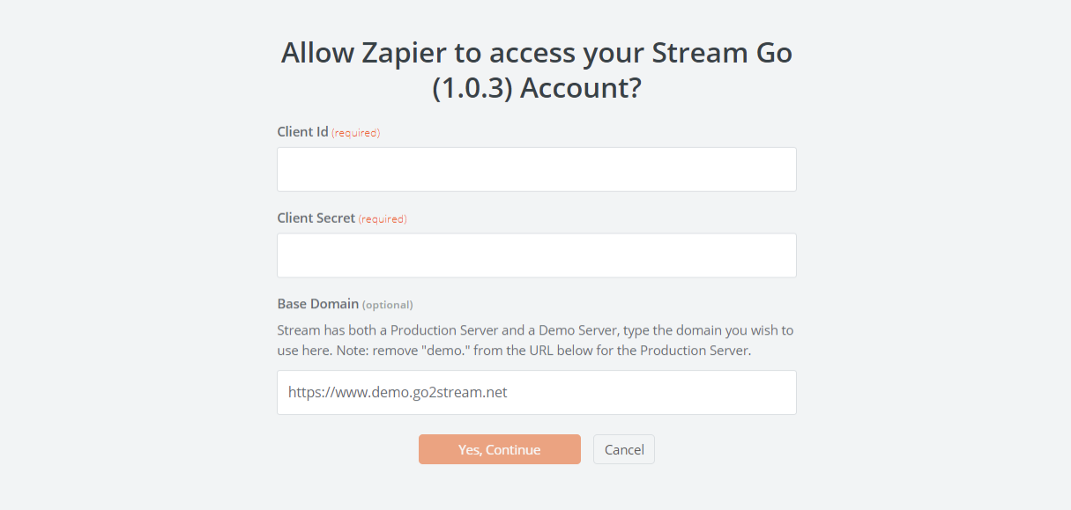
Task: Click the Stream Go name in the heading
Action: (722, 53)
